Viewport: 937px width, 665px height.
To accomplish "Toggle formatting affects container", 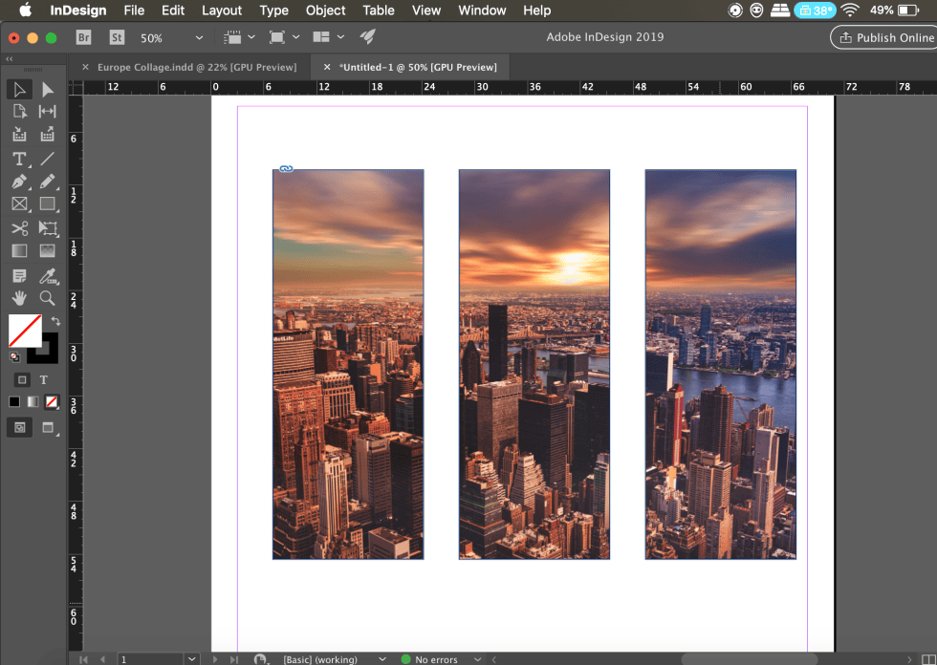I will pos(22,379).
